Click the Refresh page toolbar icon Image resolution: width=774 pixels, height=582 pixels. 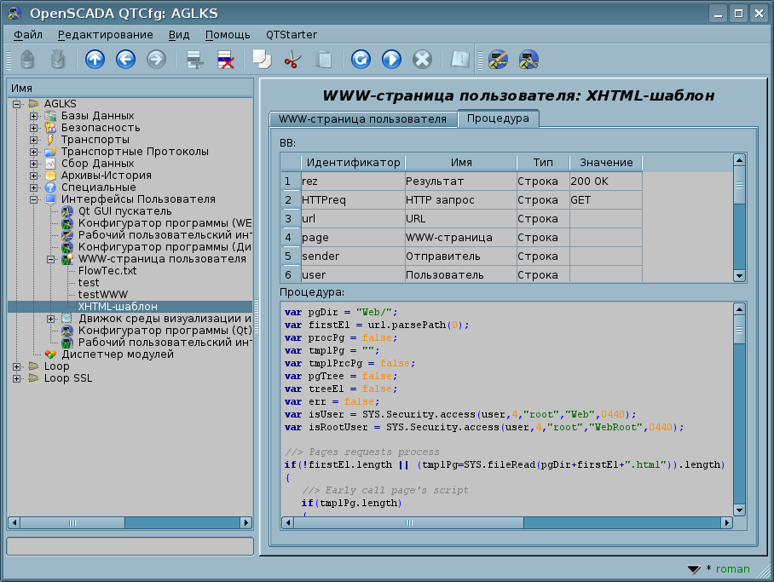point(361,59)
